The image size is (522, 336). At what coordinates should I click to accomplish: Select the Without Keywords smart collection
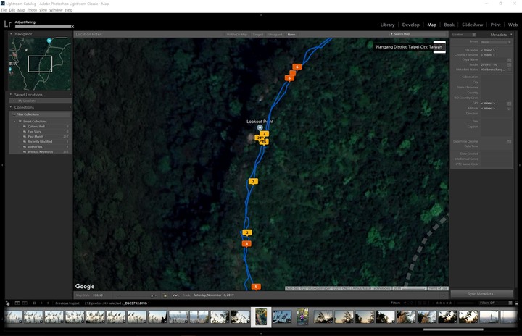click(x=41, y=151)
